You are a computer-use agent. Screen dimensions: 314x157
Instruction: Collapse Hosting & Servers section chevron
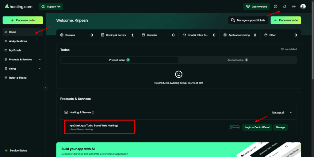(291, 112)
